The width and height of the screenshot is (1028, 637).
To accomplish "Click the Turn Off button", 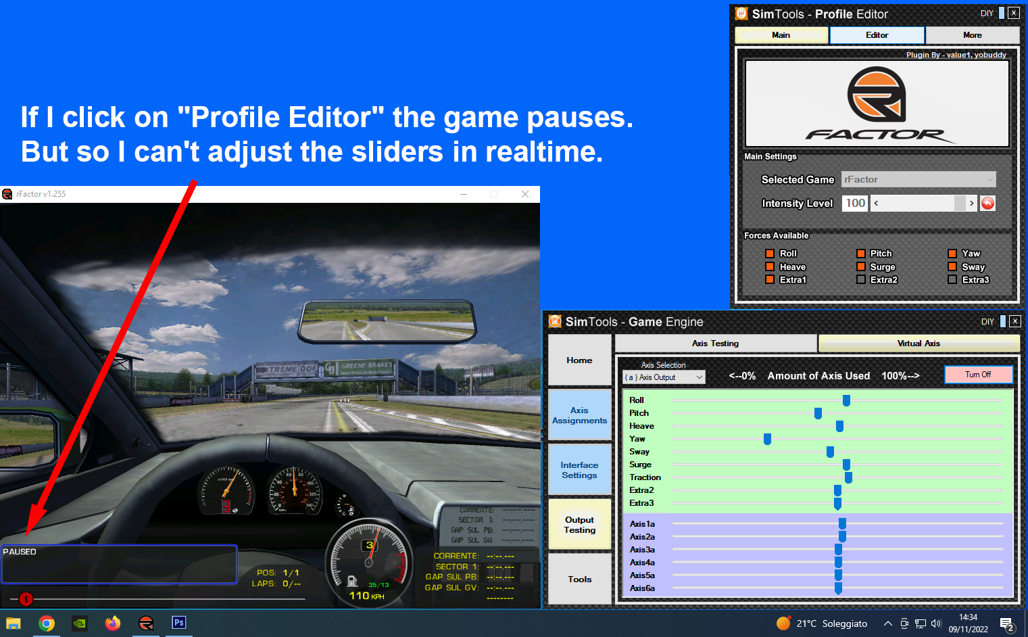I will (x=979, y=375).
